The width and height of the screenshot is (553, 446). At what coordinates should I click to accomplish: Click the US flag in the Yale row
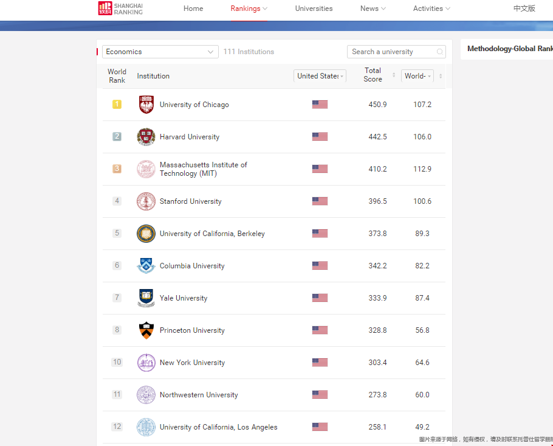pyautogui.click(x=320, y=298)
